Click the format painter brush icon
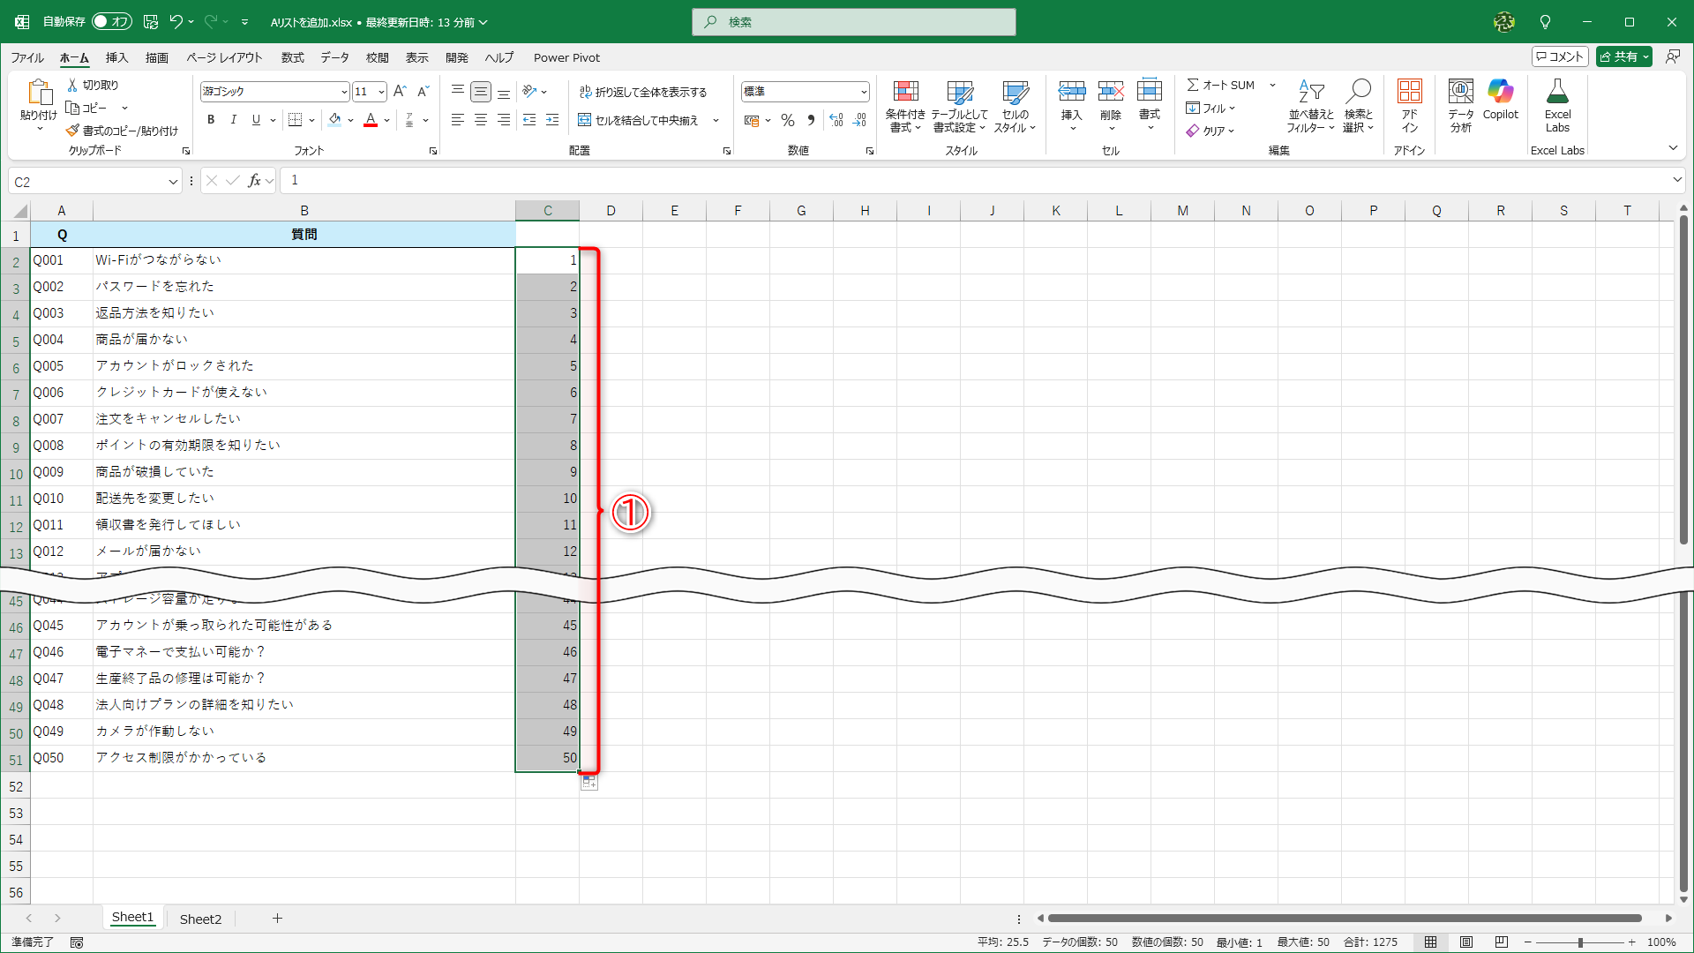 73,131
